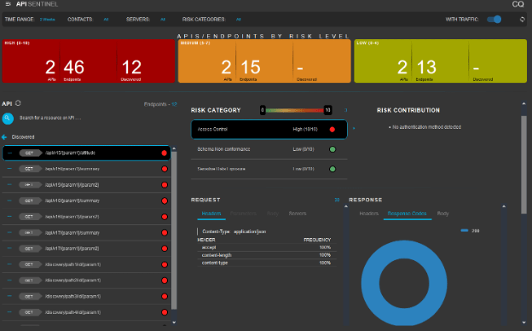This screenshot has width=532, height=331.
Task: Click red risk dot on /discovery/path2 row
Action: [x=165, y=281]
